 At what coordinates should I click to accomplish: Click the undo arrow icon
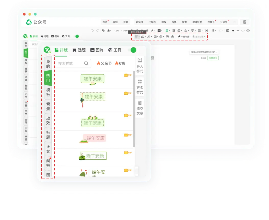pos(93,31)
